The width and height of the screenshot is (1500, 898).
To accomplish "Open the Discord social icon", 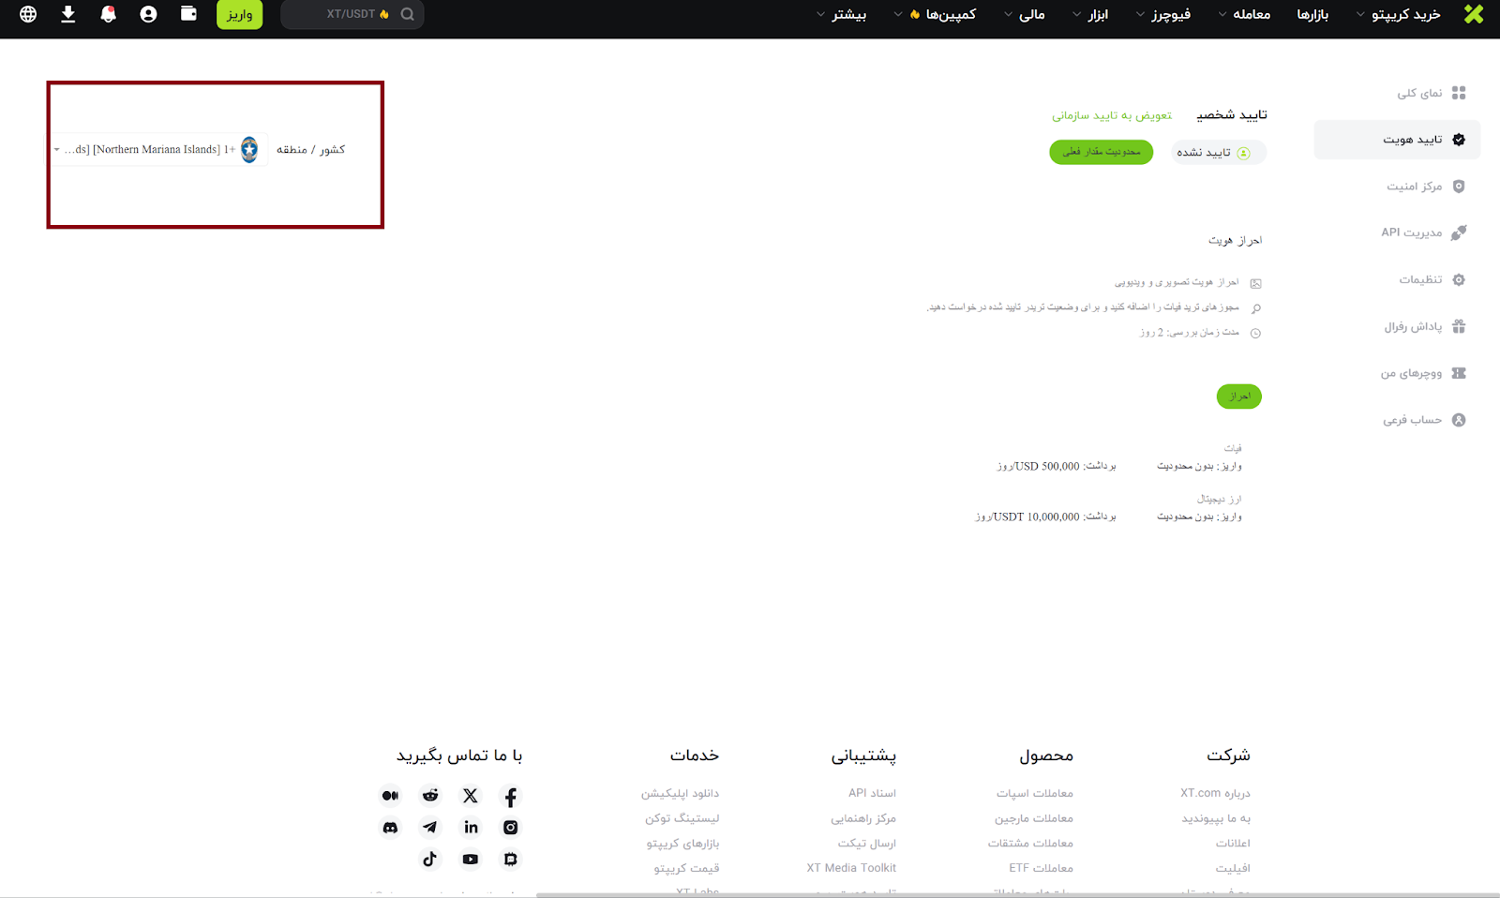I will [x=390, y=828].
